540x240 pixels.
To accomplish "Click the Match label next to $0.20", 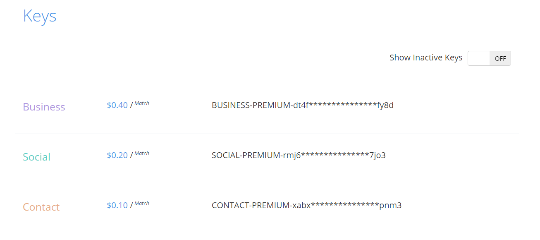I will pos(142,153).
